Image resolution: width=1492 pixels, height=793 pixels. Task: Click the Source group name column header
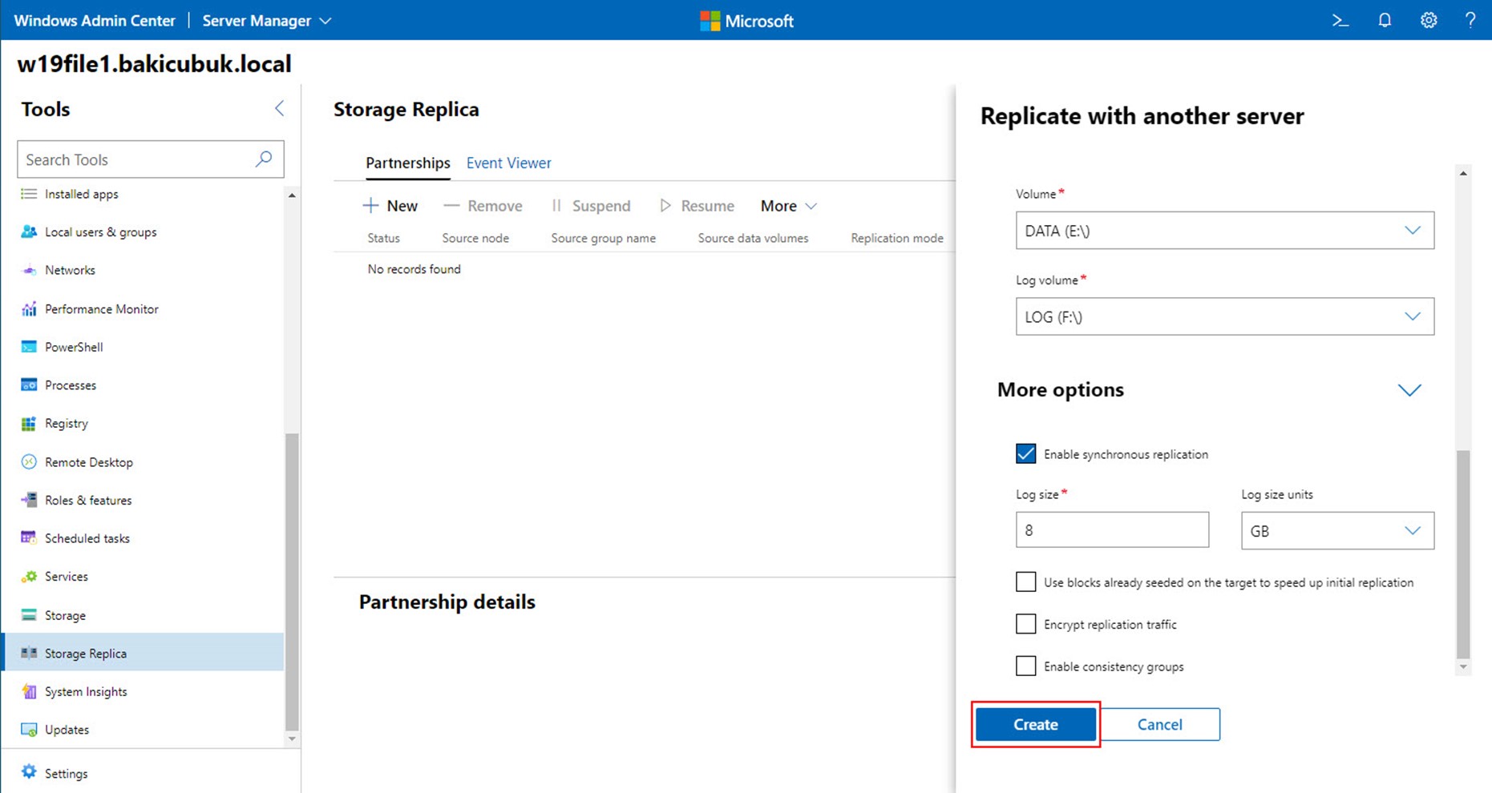(603, 238)
